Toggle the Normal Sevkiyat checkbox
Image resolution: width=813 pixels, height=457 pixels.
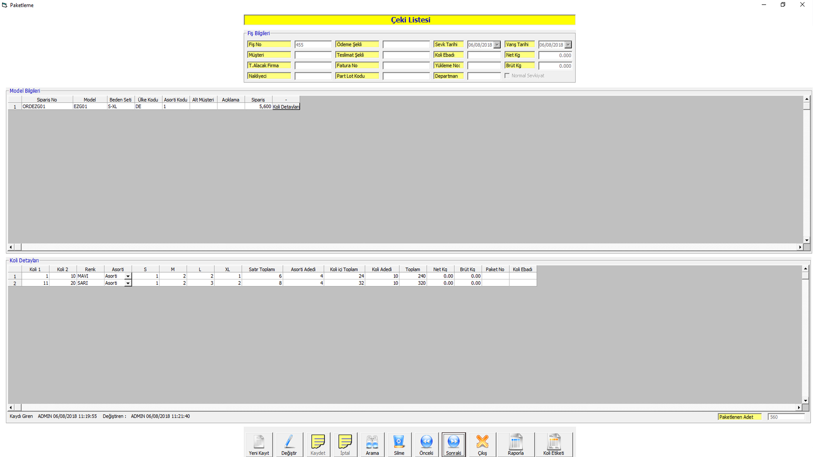(507, 76)
